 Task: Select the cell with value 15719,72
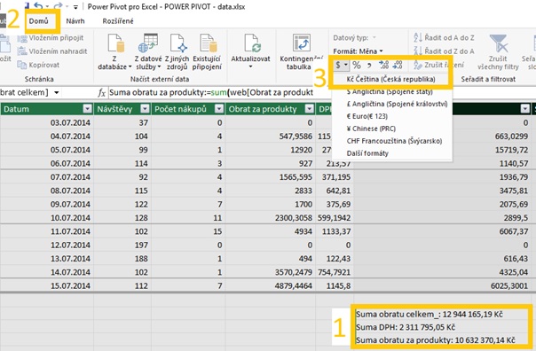[x=443, y=150]
